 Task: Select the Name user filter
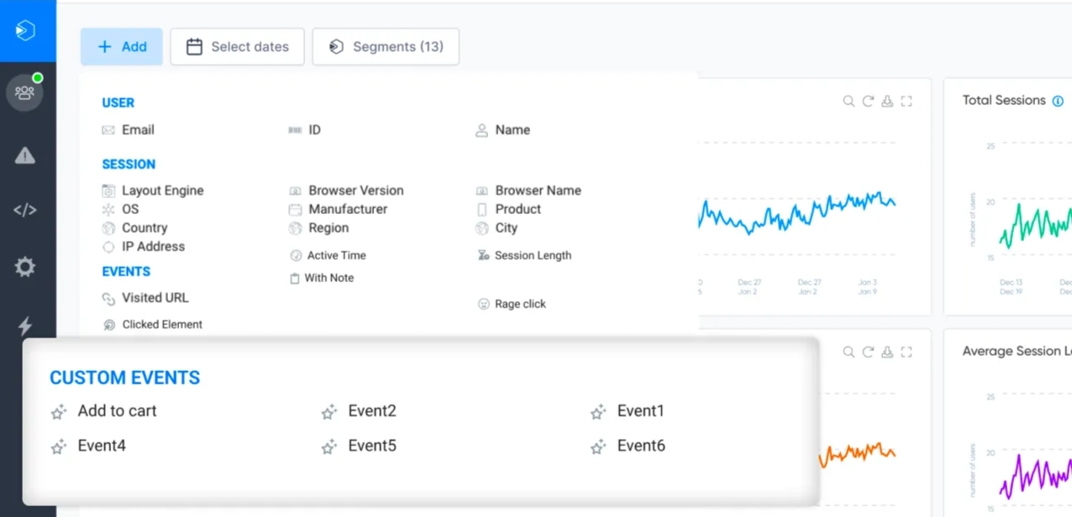(503, 130)
